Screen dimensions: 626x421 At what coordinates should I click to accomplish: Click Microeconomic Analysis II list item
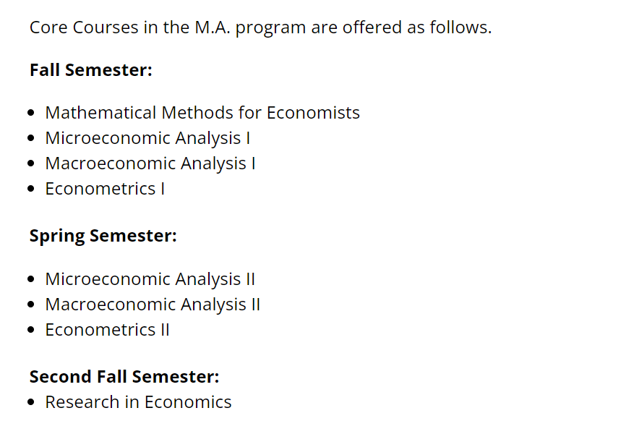150,279
